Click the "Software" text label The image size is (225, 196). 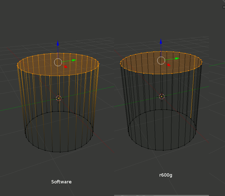pos(61,182)
